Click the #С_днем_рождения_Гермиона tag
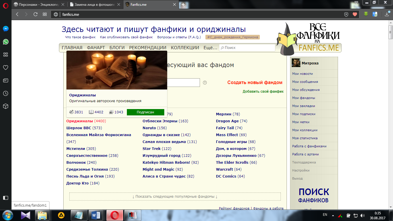 pyautogui.click(x=232, y=37)
